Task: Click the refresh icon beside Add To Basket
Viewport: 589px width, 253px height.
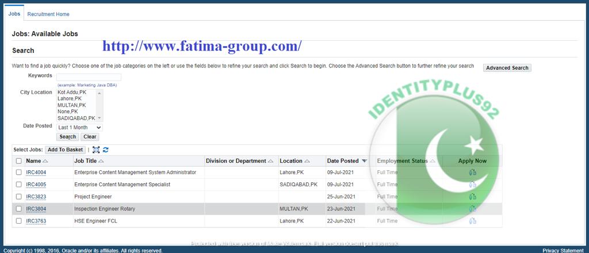Action: point(105,149)
